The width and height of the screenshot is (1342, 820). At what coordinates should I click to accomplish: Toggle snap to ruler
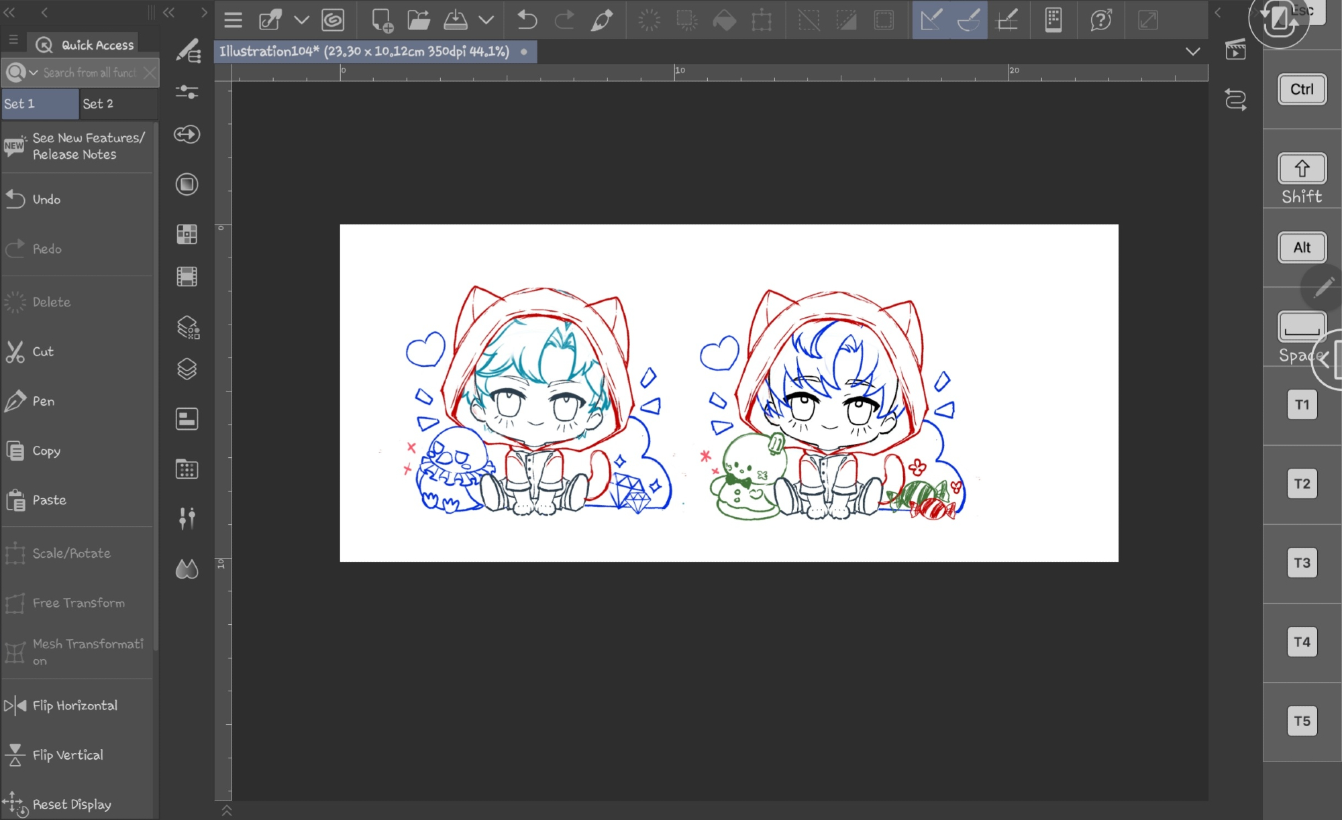click(x=931, y=20)
